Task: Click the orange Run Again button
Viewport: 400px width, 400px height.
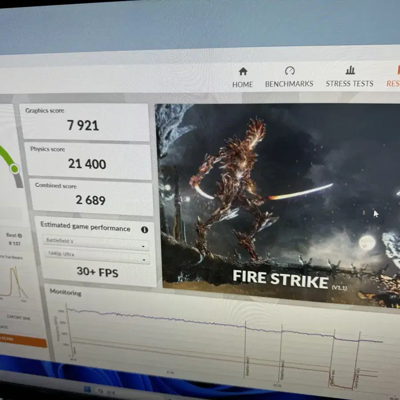Action: (x=23, y=340)
